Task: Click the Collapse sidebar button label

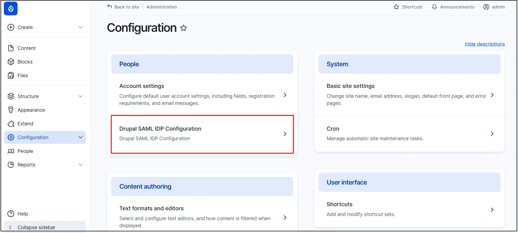Action: click(36, 228)
